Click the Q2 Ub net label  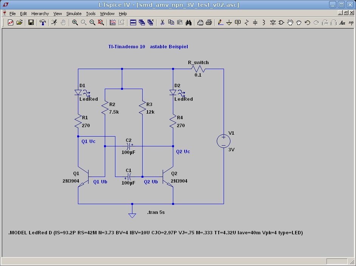(151, 182)
